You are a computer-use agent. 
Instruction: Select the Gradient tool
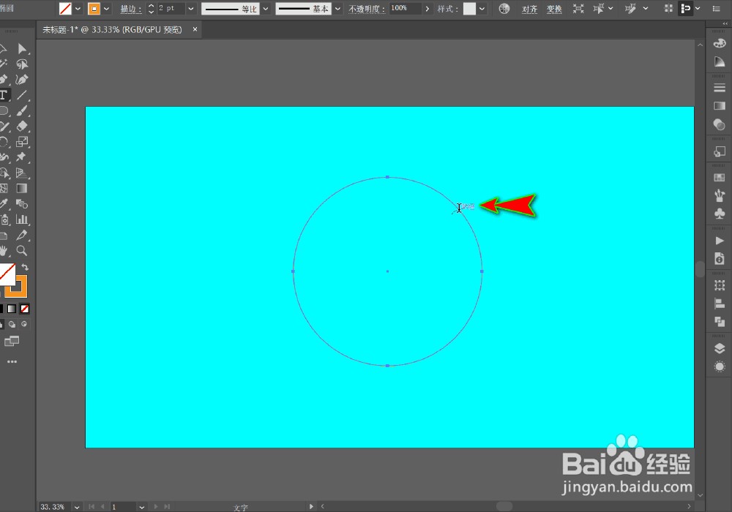click(x=22, y=188)
